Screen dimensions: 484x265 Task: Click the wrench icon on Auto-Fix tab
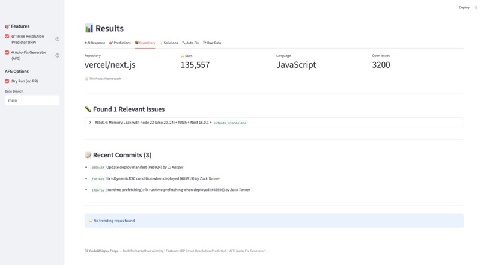(x=184, y=43)
